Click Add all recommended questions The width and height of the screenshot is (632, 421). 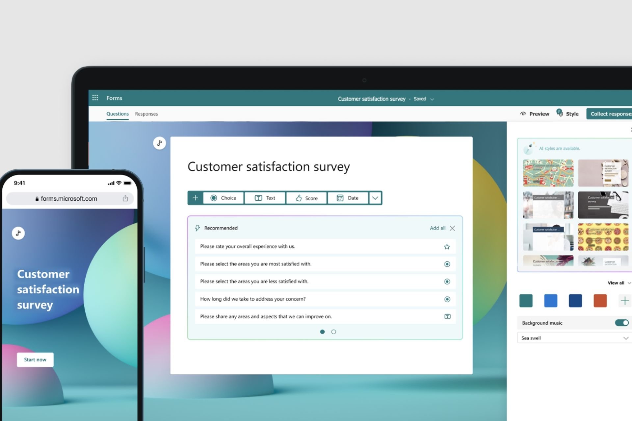point(437,228)
